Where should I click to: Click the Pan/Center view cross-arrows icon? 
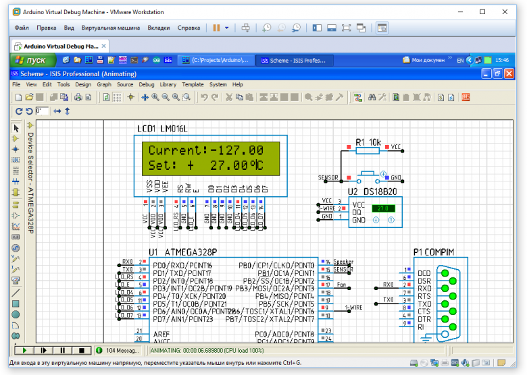point(145,97)
